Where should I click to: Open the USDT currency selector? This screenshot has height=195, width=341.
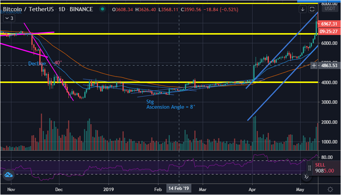coord(330,8)
